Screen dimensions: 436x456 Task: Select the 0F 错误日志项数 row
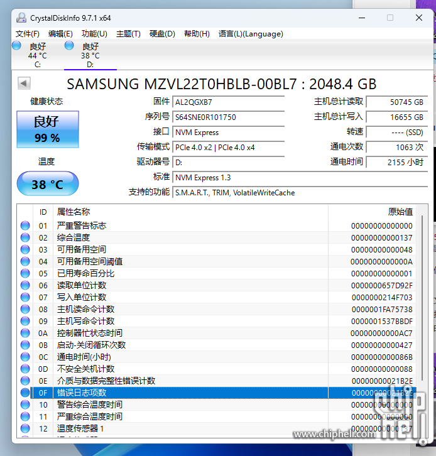click(x=188, y=393)
